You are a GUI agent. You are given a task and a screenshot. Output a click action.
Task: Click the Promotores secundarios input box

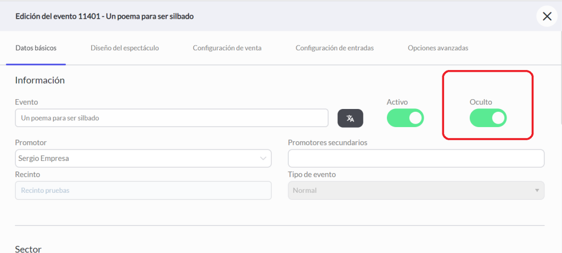click(416, 158)
